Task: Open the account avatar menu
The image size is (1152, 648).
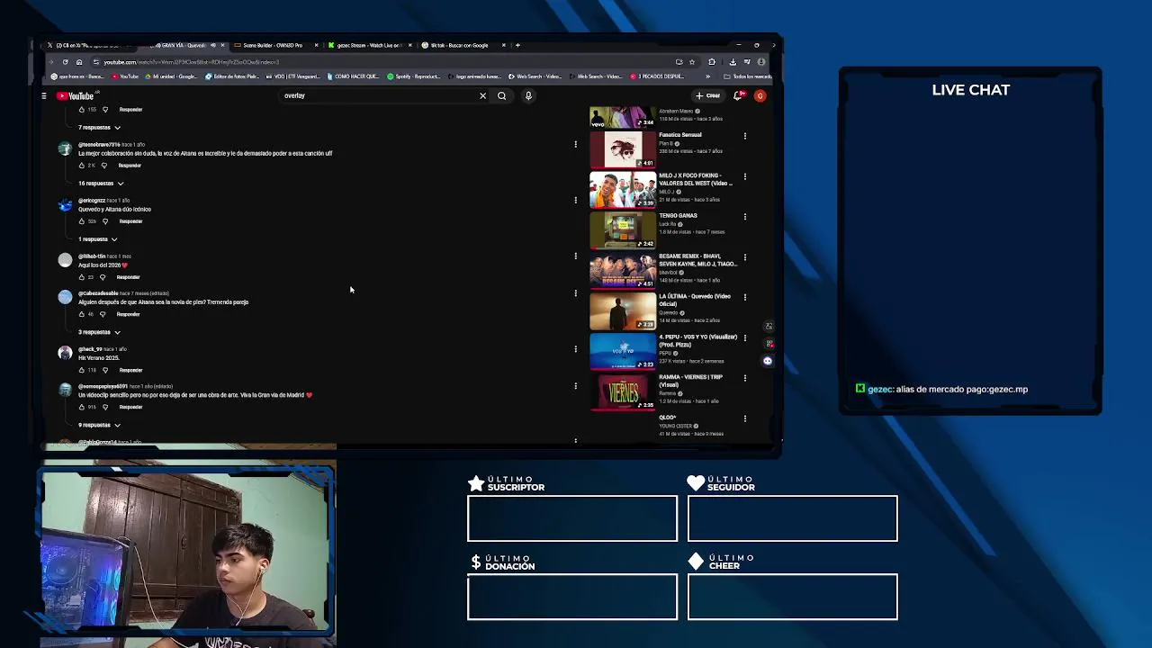Action: (x=760, y=95)
